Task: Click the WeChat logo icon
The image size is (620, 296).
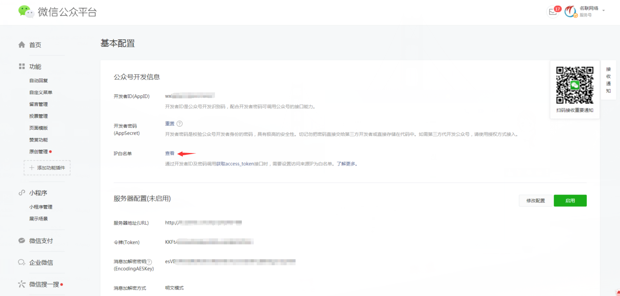Action: coord(26,12)
